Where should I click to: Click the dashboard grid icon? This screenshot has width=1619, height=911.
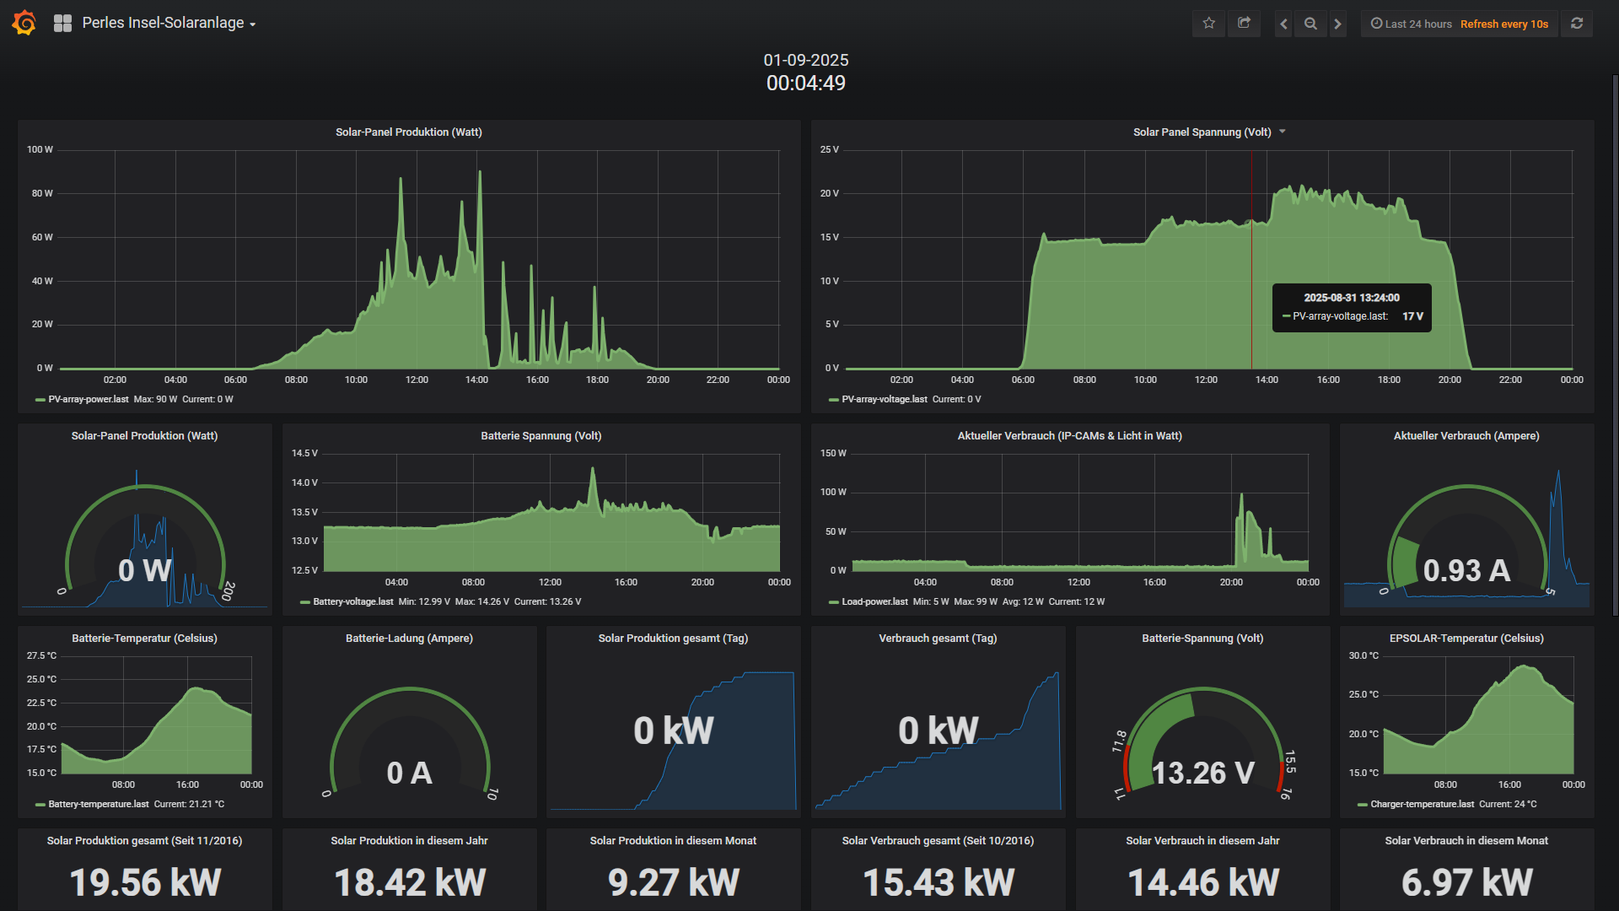(x=62, y=24)
